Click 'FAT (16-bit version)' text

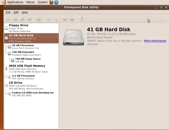[23, 79]
